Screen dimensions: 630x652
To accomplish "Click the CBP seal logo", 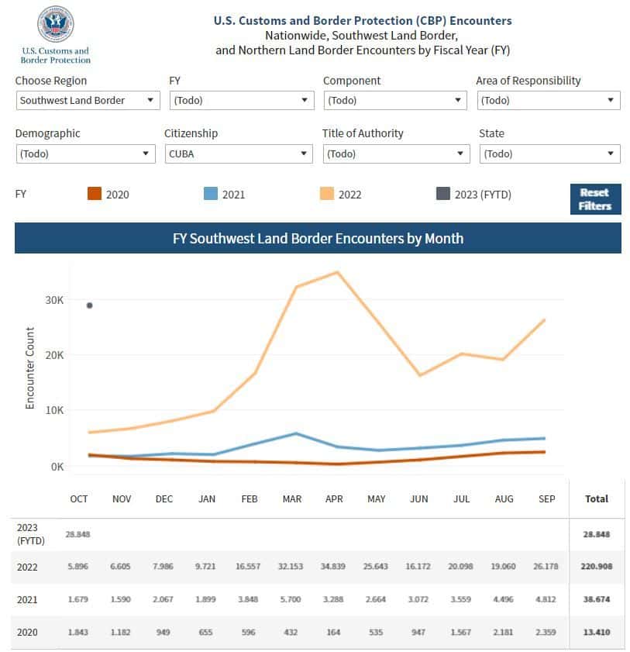I will tap(56, 24).
